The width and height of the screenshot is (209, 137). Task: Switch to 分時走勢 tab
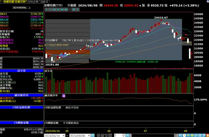(x=33, y=2)
